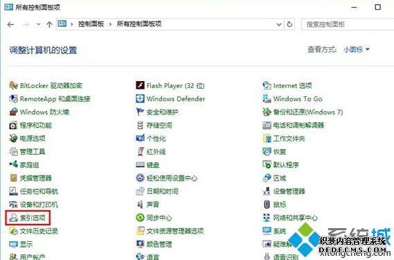Click the control panel icon in address bar
The width and height of the screenshot is (394, 260).
(x=62, y=24)
